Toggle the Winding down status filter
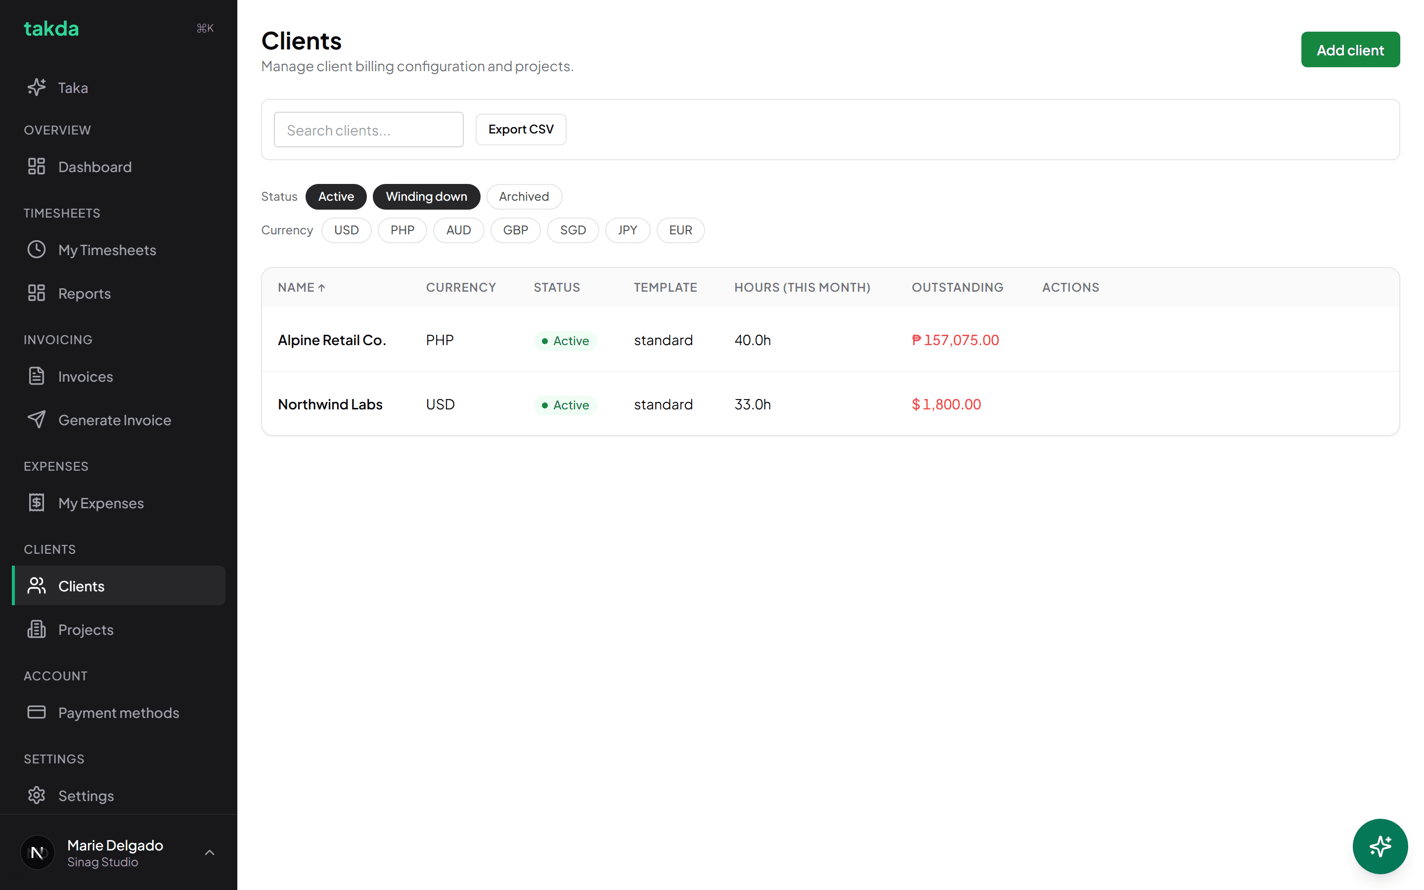This screenshot has height=890, width=1424. pos(426,197)
